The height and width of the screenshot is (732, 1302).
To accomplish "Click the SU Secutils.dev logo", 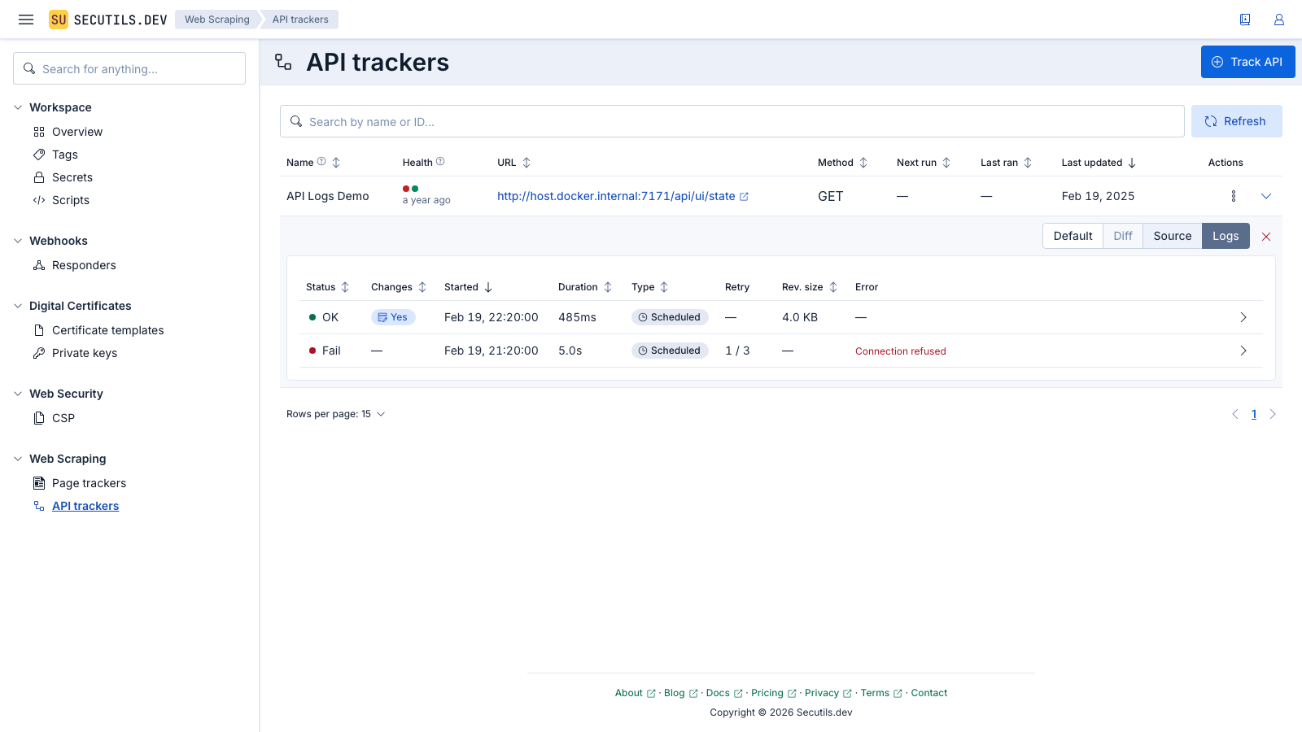I will click(x=106, y=19).
